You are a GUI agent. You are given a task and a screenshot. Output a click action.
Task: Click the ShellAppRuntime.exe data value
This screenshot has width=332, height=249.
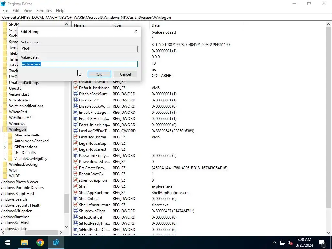click(170, 193)
